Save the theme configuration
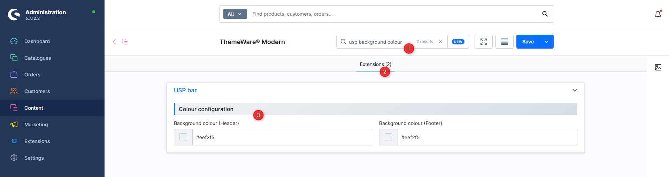 point(528,42)
